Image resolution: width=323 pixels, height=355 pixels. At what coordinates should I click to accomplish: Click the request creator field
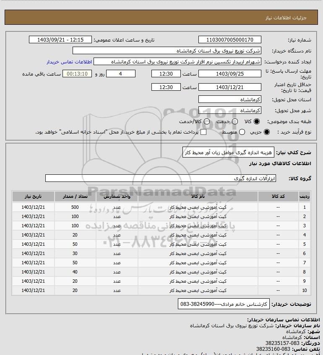pyautogui.click(x=177, y=62)
